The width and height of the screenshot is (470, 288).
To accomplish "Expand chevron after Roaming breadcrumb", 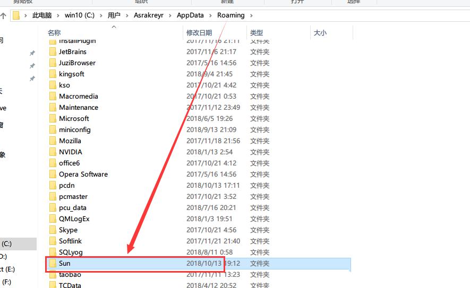I will click(x=251, y=15).
